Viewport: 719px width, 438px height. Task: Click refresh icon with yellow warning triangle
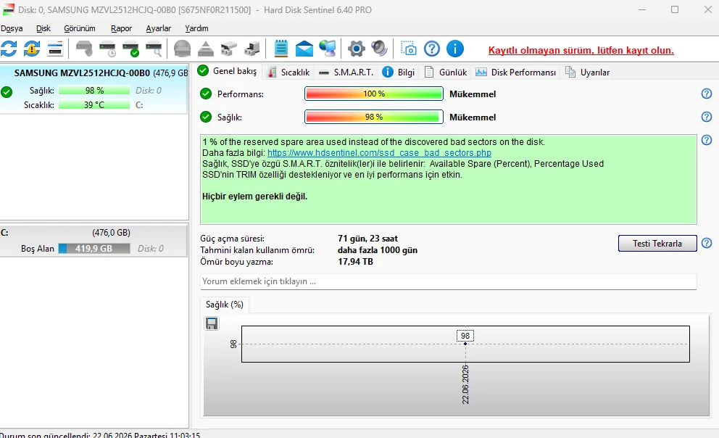coord(32,49)
